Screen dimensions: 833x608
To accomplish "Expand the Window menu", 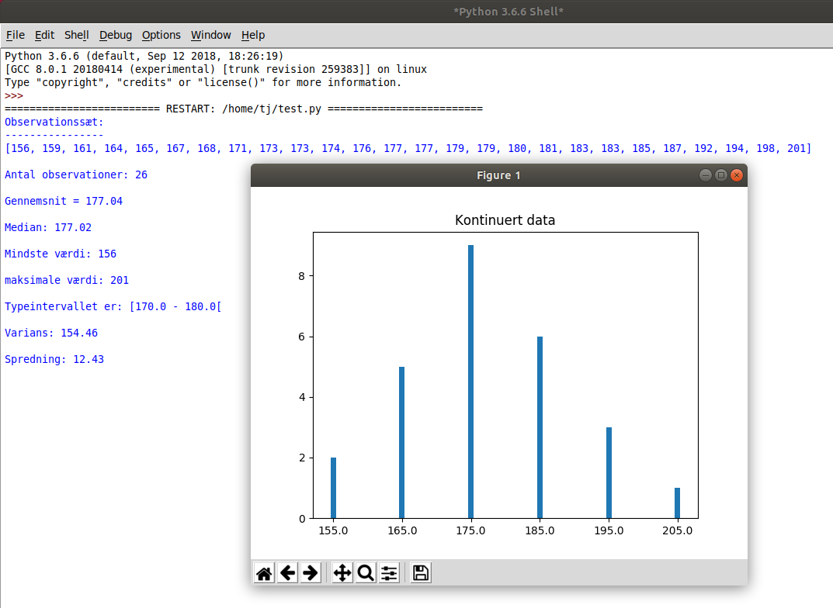I will pyautogui.click(x=211, y=35).
